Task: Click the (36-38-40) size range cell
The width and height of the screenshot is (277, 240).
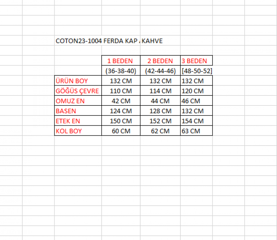Action: 121,71
